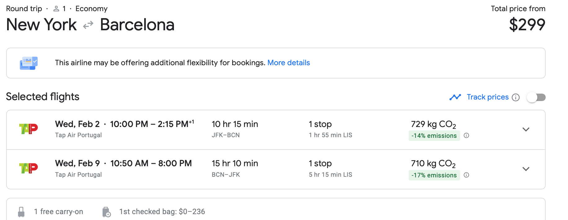The height and width of the screenshot is (220, 568).
Task: Click the info icon beside Track prices
Action: click(516, 98)
